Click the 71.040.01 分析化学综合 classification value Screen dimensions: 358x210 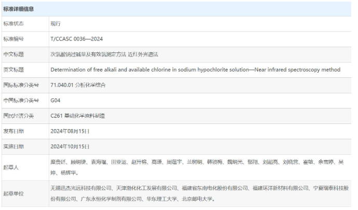pos(78,85)
